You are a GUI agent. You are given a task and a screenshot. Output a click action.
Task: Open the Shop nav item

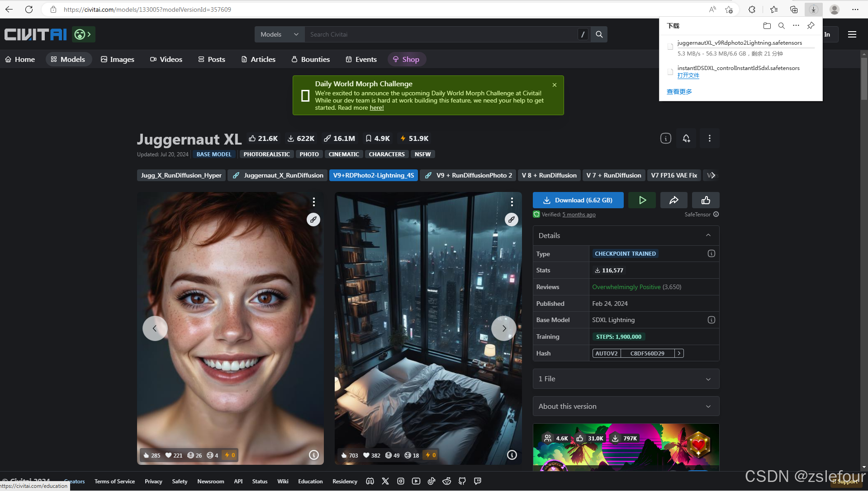click(406, 59)
